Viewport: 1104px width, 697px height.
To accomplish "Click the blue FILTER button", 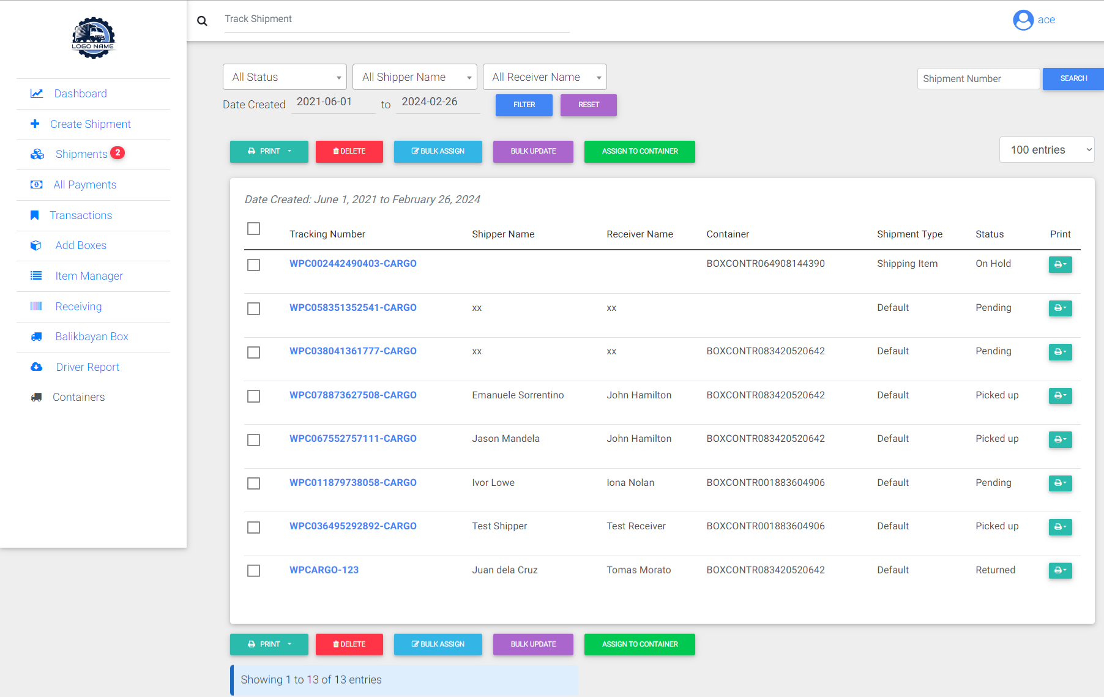I will click(x=524, y=105).
